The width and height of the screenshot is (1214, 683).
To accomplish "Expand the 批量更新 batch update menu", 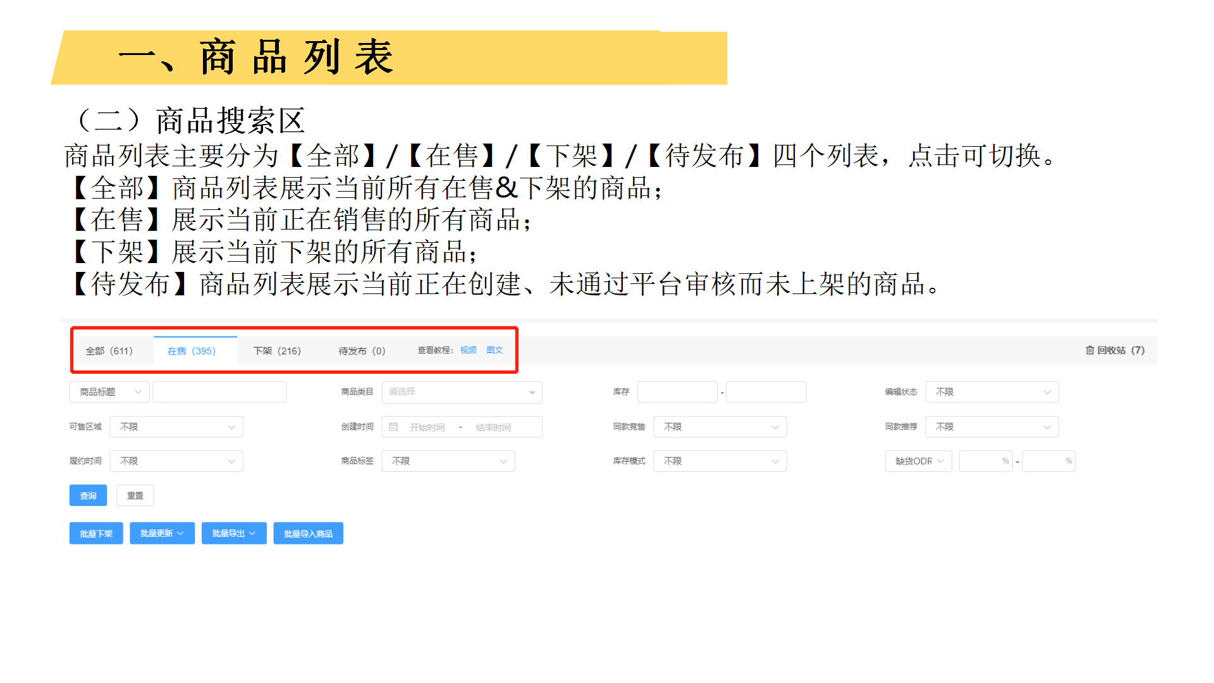I will click(162, 532).
